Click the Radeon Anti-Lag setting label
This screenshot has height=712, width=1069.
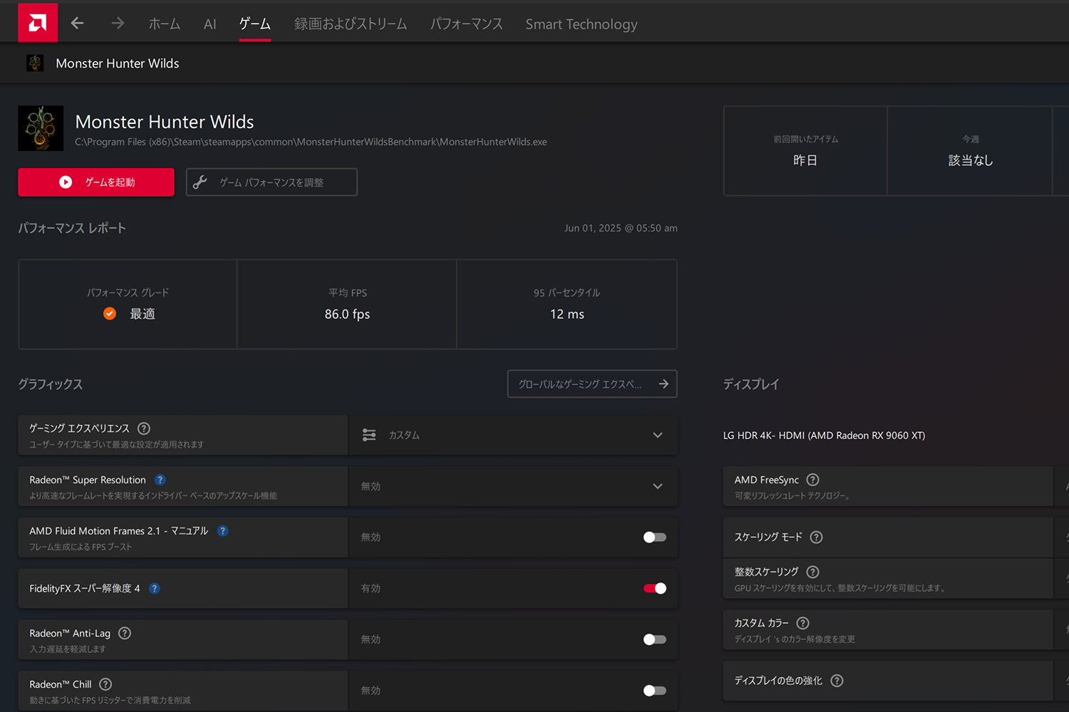pyautogui.click(x=70, y=633)
